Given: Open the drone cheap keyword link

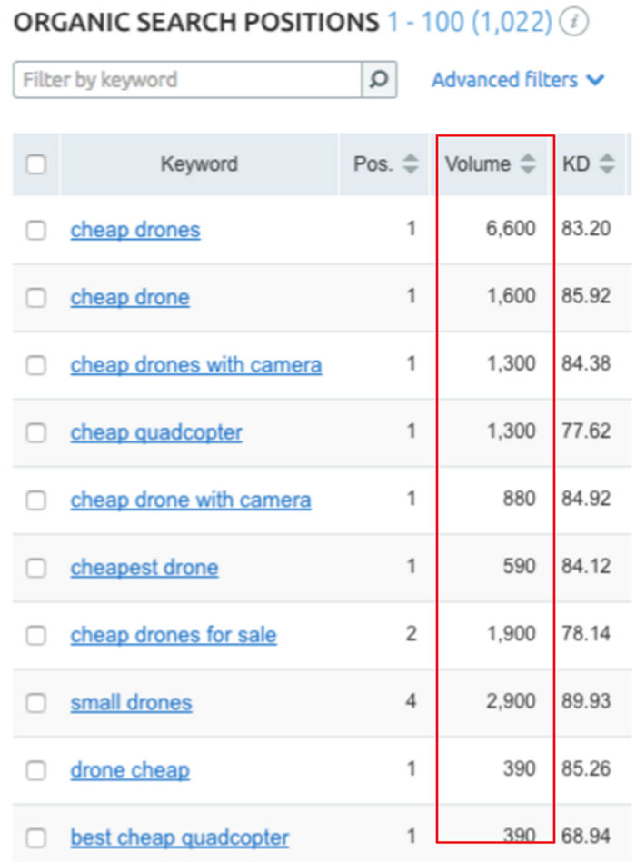Looking at the screenshot, I should point(130,770).
